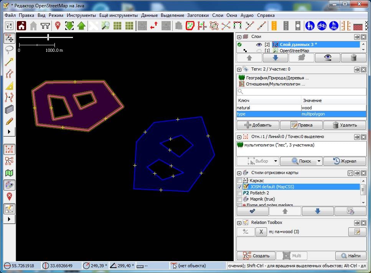Open the Выбор dropdown arrow
The image size is (371, 273).
[275, 161]
